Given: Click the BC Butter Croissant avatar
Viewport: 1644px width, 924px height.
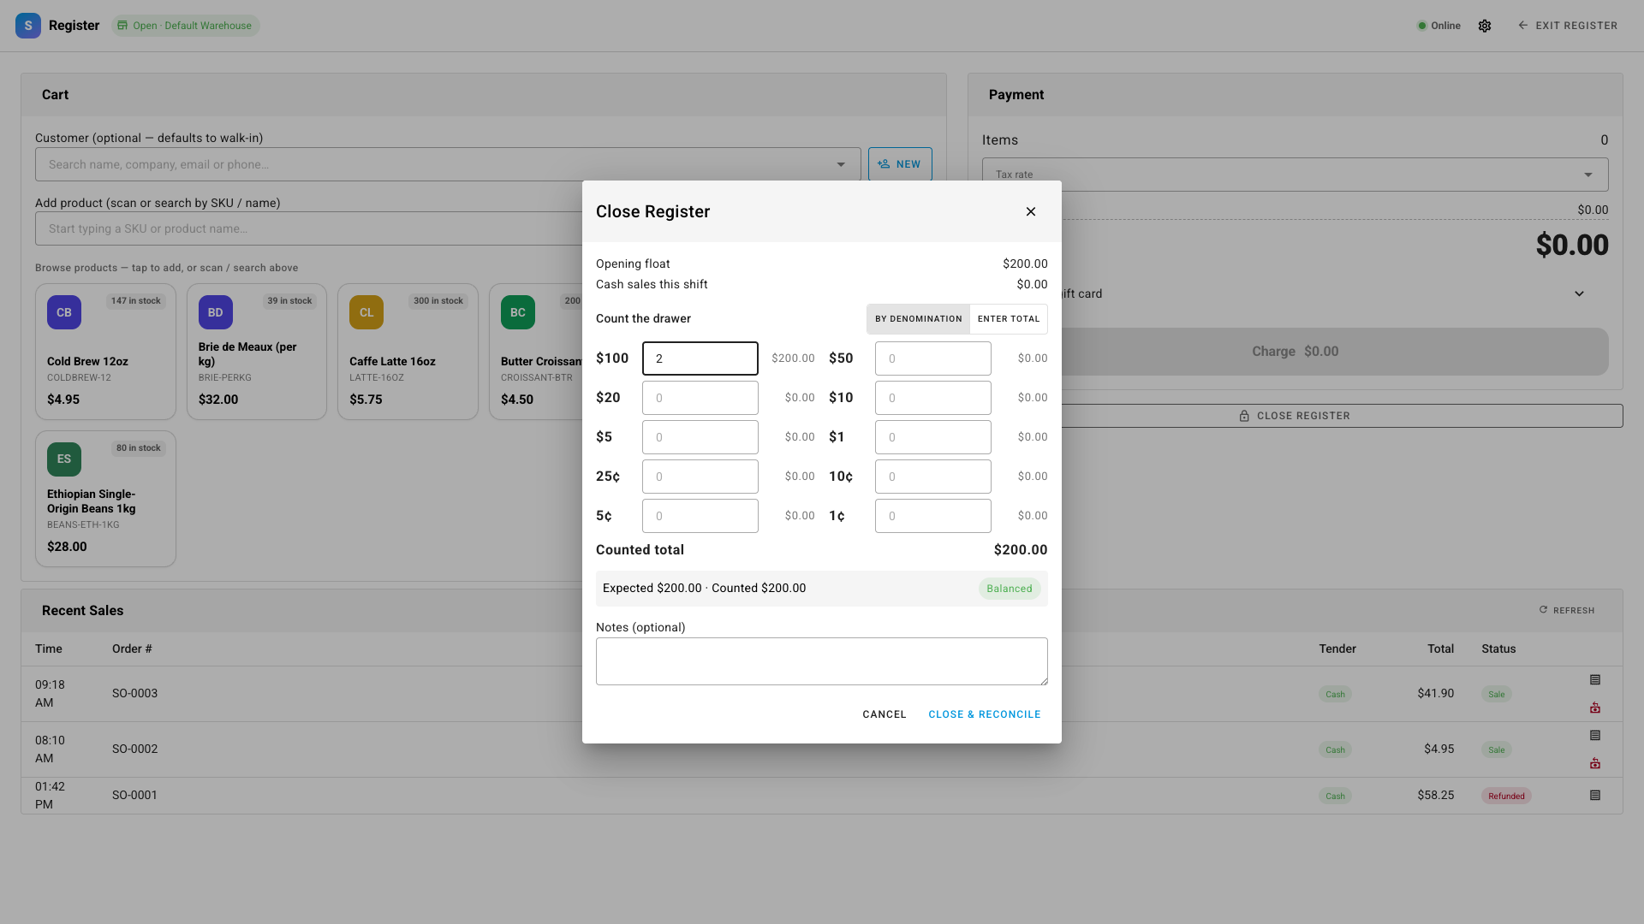Looking at the screenshot, I should [x=518, y=312].
